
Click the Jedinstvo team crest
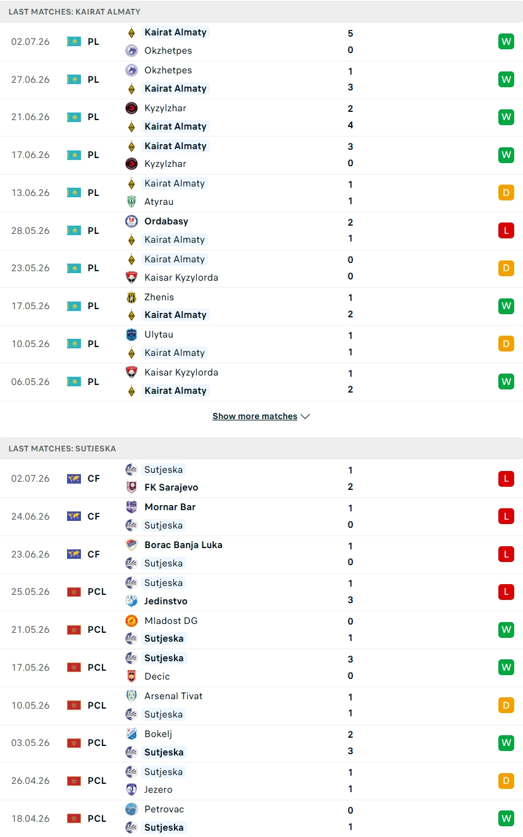coord(132,601)
